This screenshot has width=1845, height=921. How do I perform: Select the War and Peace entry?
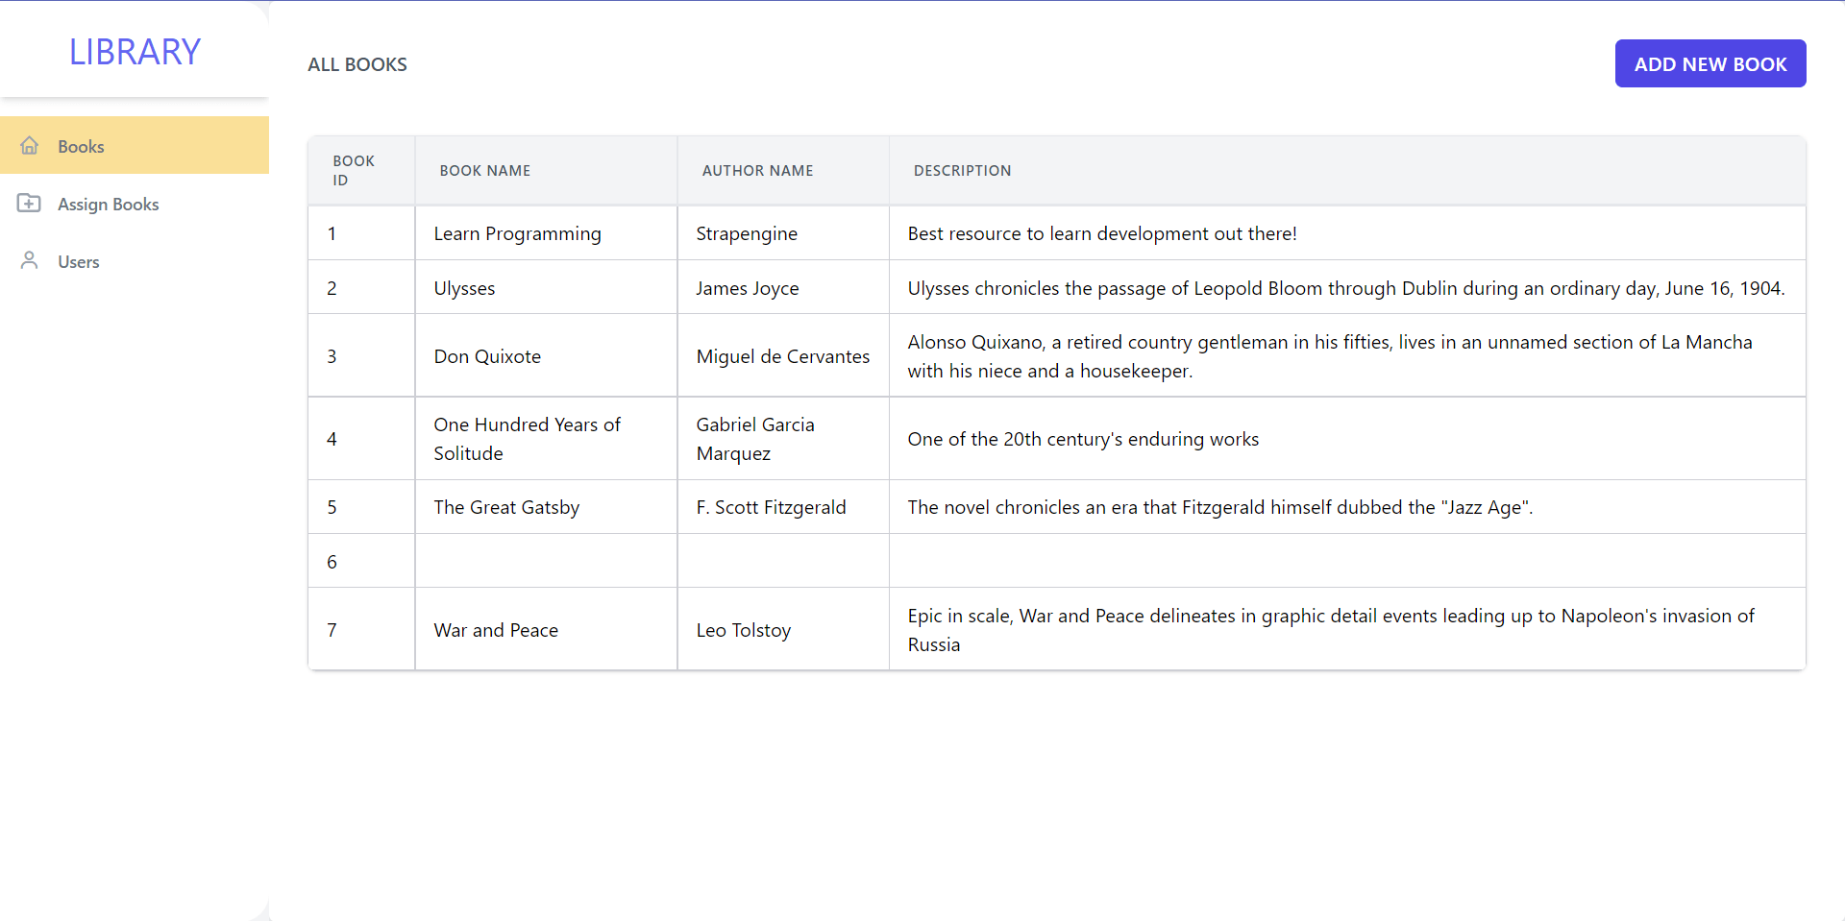(x=496, y=631)
